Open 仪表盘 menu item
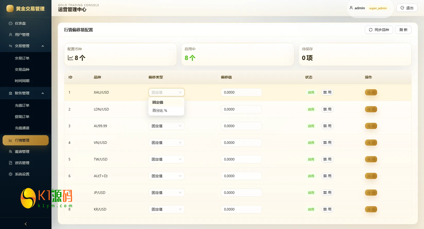Screen dimensions: 424x229 [26, 23]
